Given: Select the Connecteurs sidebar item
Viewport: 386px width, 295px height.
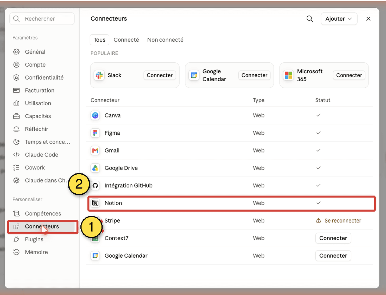Looking at the screenshot, I should coord(43,227).
